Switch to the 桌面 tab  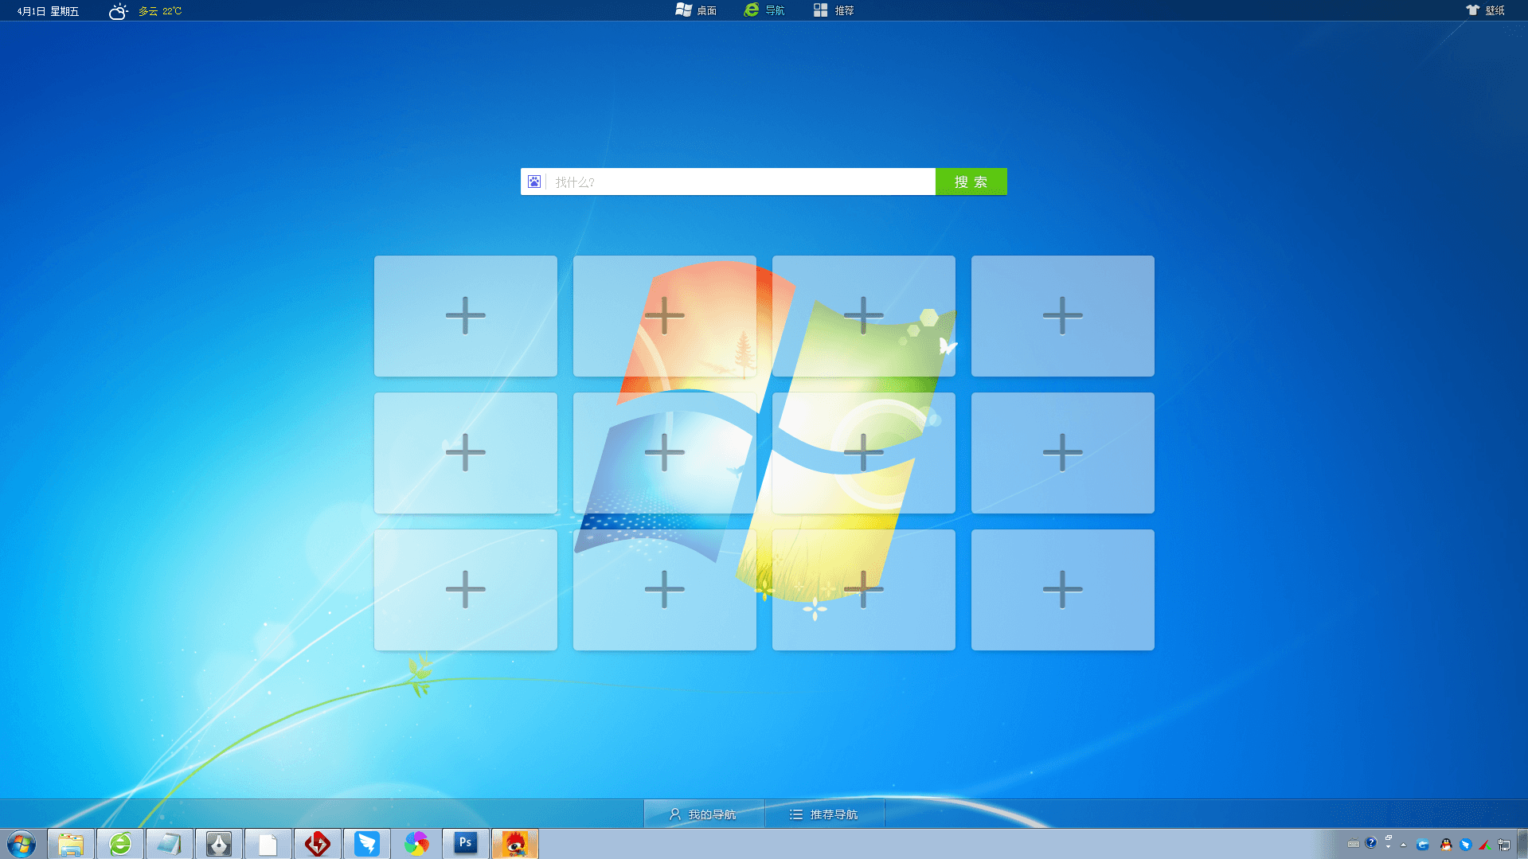pos(696,10)
